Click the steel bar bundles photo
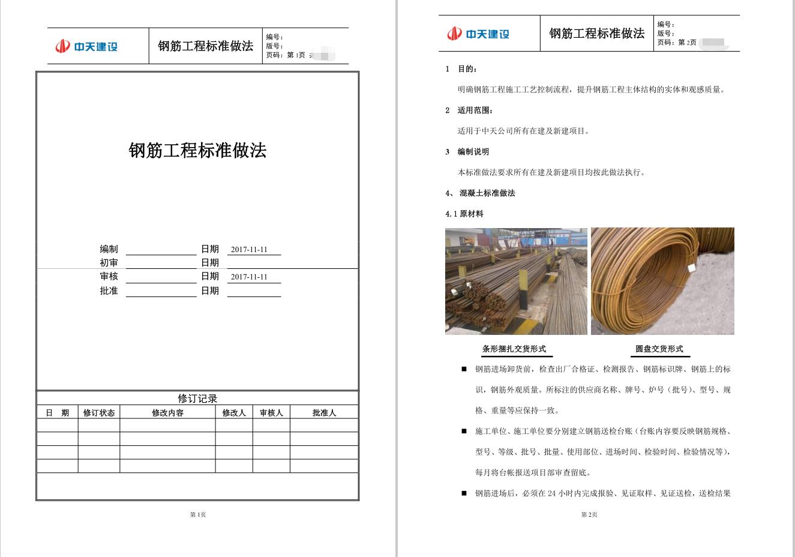This screenshot has height=557, width=795. pyautogui.click(x=516, y=281)
